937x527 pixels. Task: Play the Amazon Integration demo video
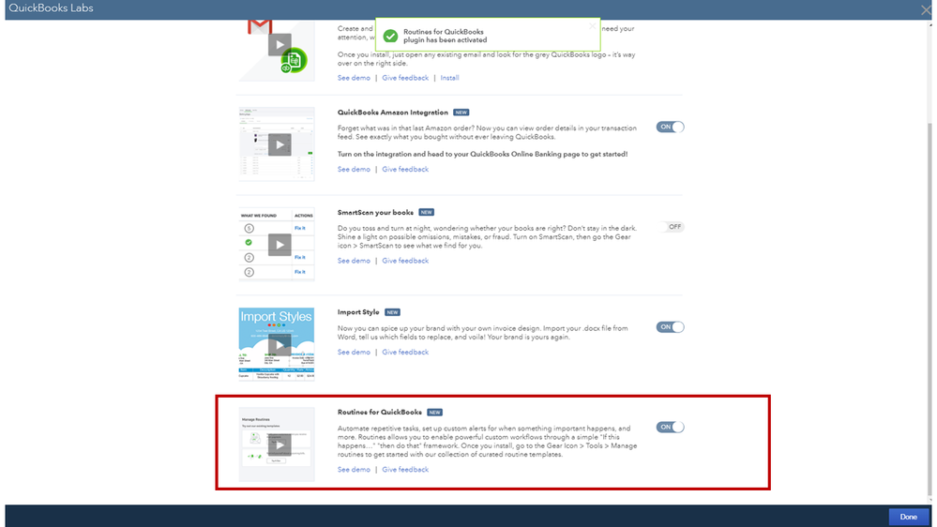tap(280, 144)
